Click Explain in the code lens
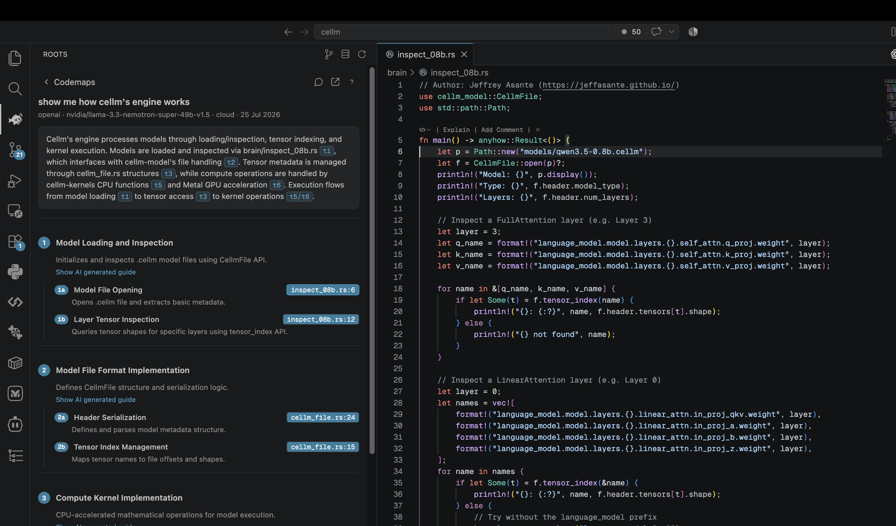896x526 pixels. click(456, 130)
